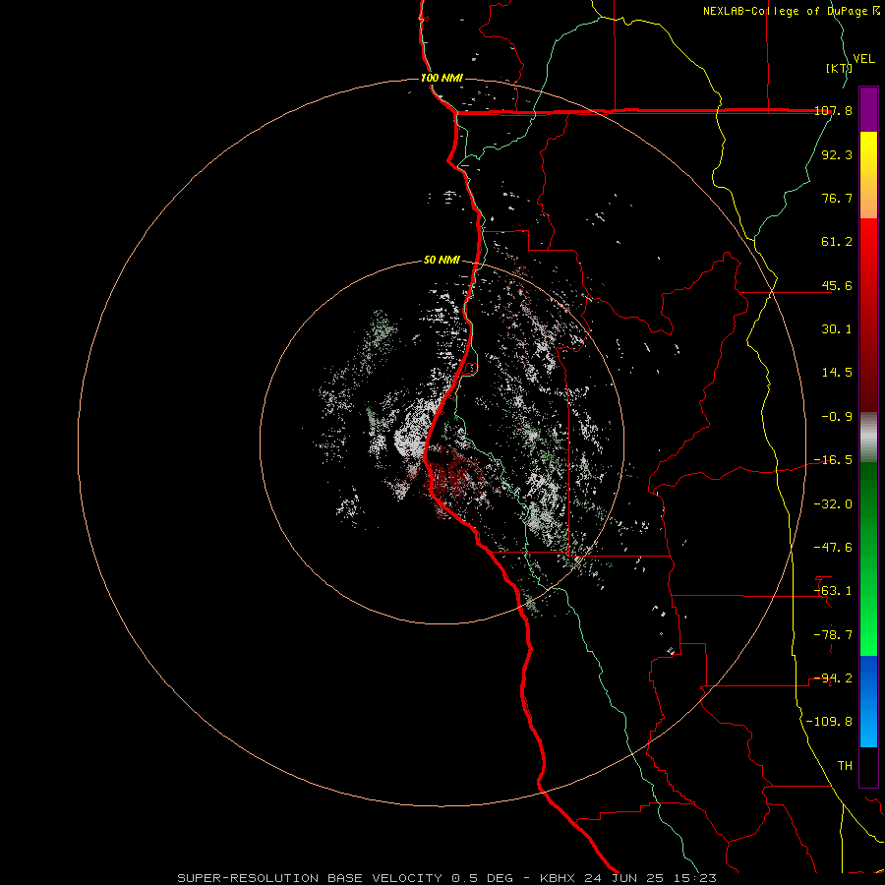Click the 61.2 velocity scale value
The width and height of the screenshot is (885, 885).
[837, 242]
